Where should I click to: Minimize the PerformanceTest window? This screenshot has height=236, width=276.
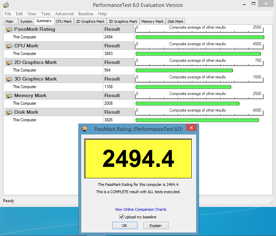pyautogui.click(x=244, y=4)
